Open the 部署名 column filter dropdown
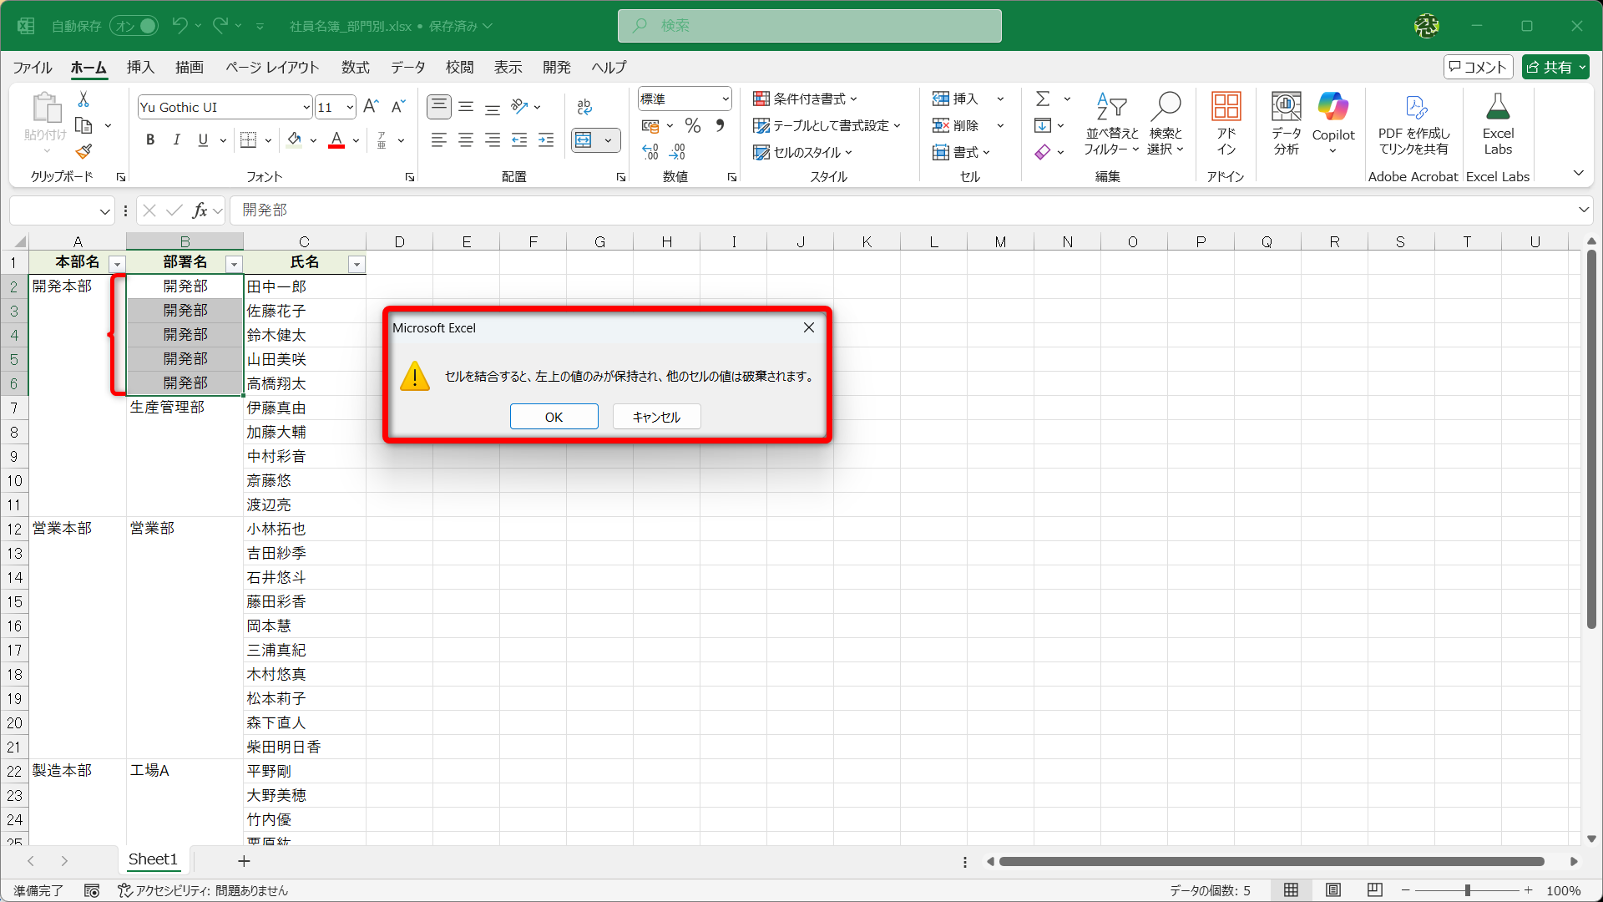This screenshot has height=902, width=1603. pos(234,264)
